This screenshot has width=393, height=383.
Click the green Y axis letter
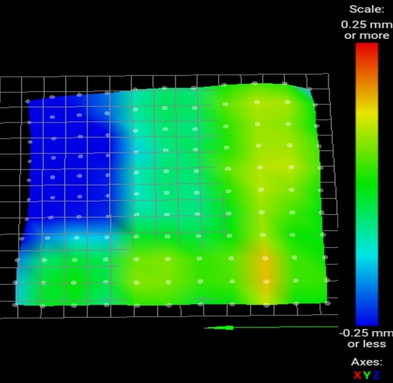click(x=366, y=375)
